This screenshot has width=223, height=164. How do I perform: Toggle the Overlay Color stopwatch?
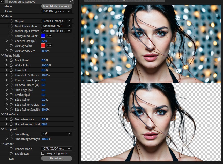pos(11,45)
